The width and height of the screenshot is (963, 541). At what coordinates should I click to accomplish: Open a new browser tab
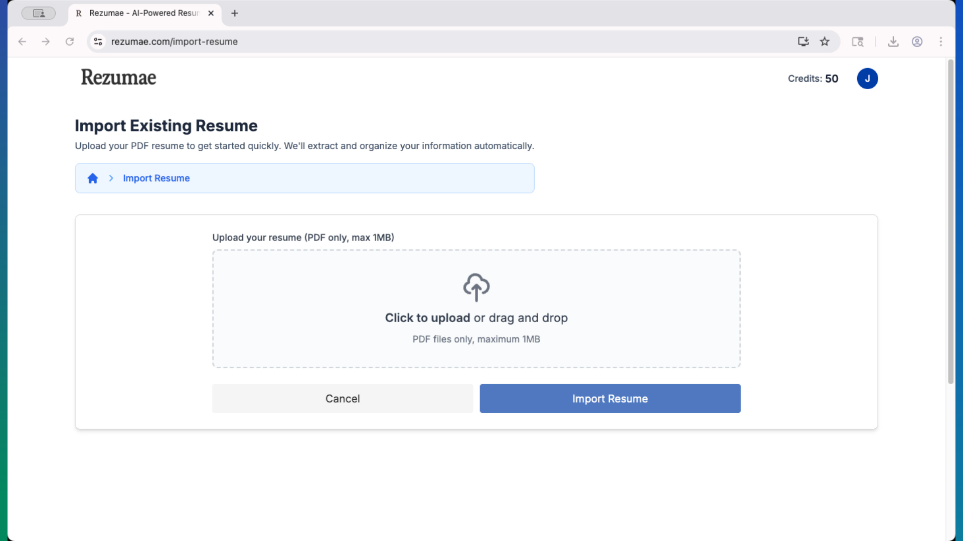coord(235,14)
